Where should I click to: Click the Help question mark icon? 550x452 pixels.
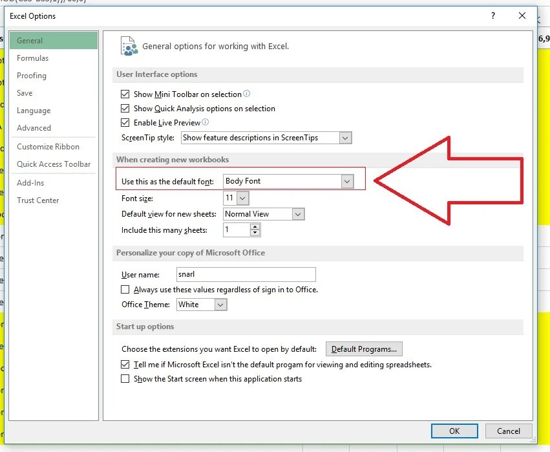click(493, 16)
